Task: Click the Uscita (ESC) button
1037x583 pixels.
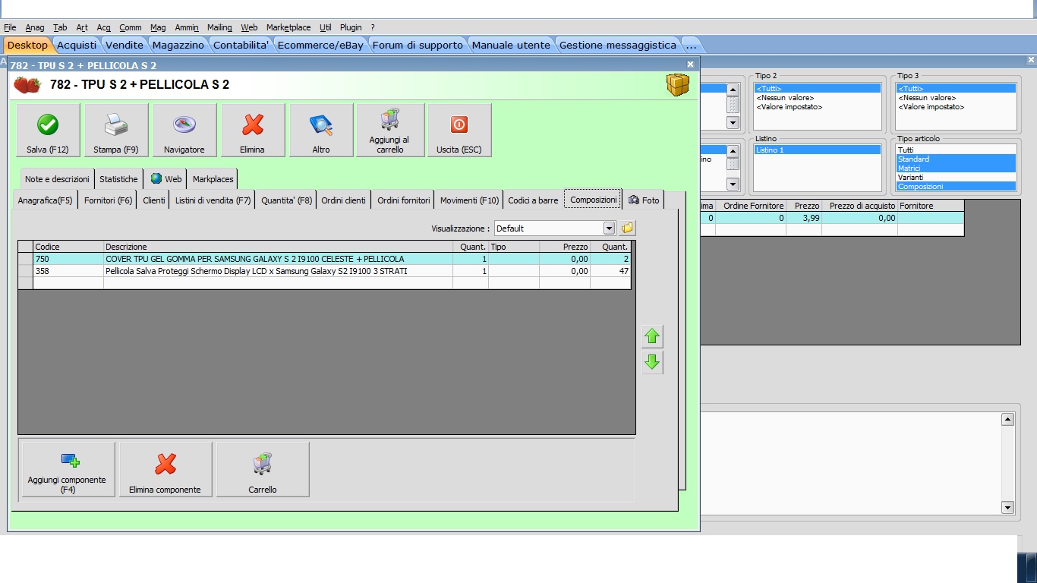Action: pyautogui.click(x=459, y=131)
